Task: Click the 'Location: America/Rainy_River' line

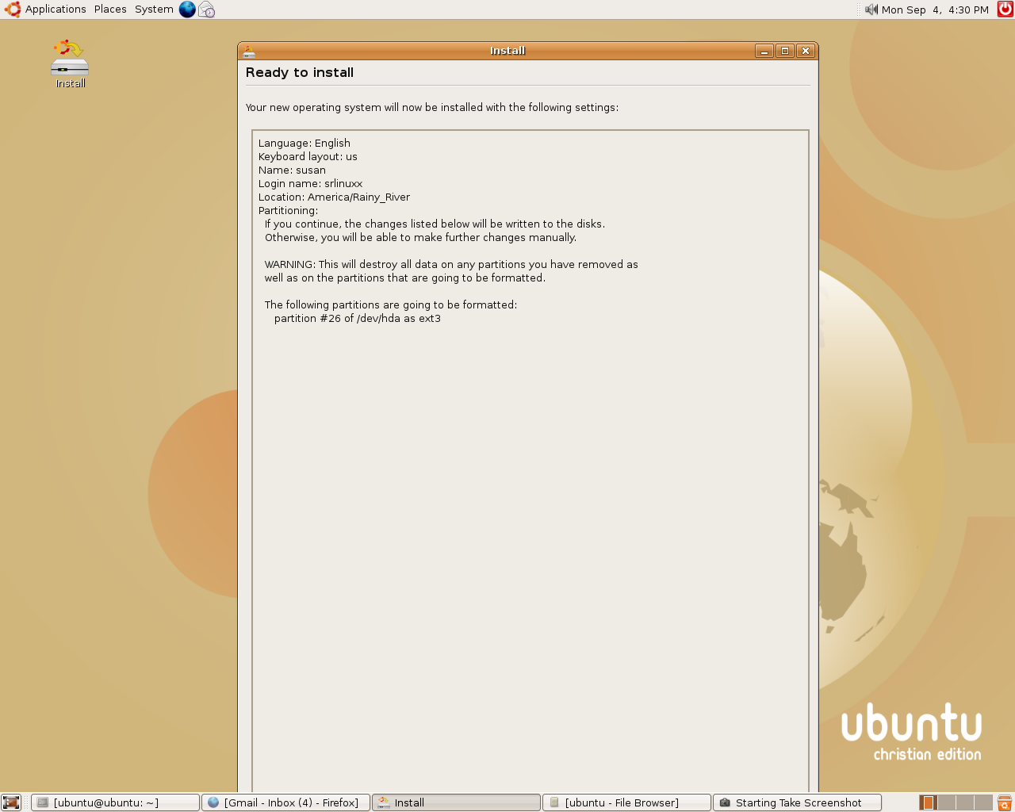Action: (x=334, y=197)
